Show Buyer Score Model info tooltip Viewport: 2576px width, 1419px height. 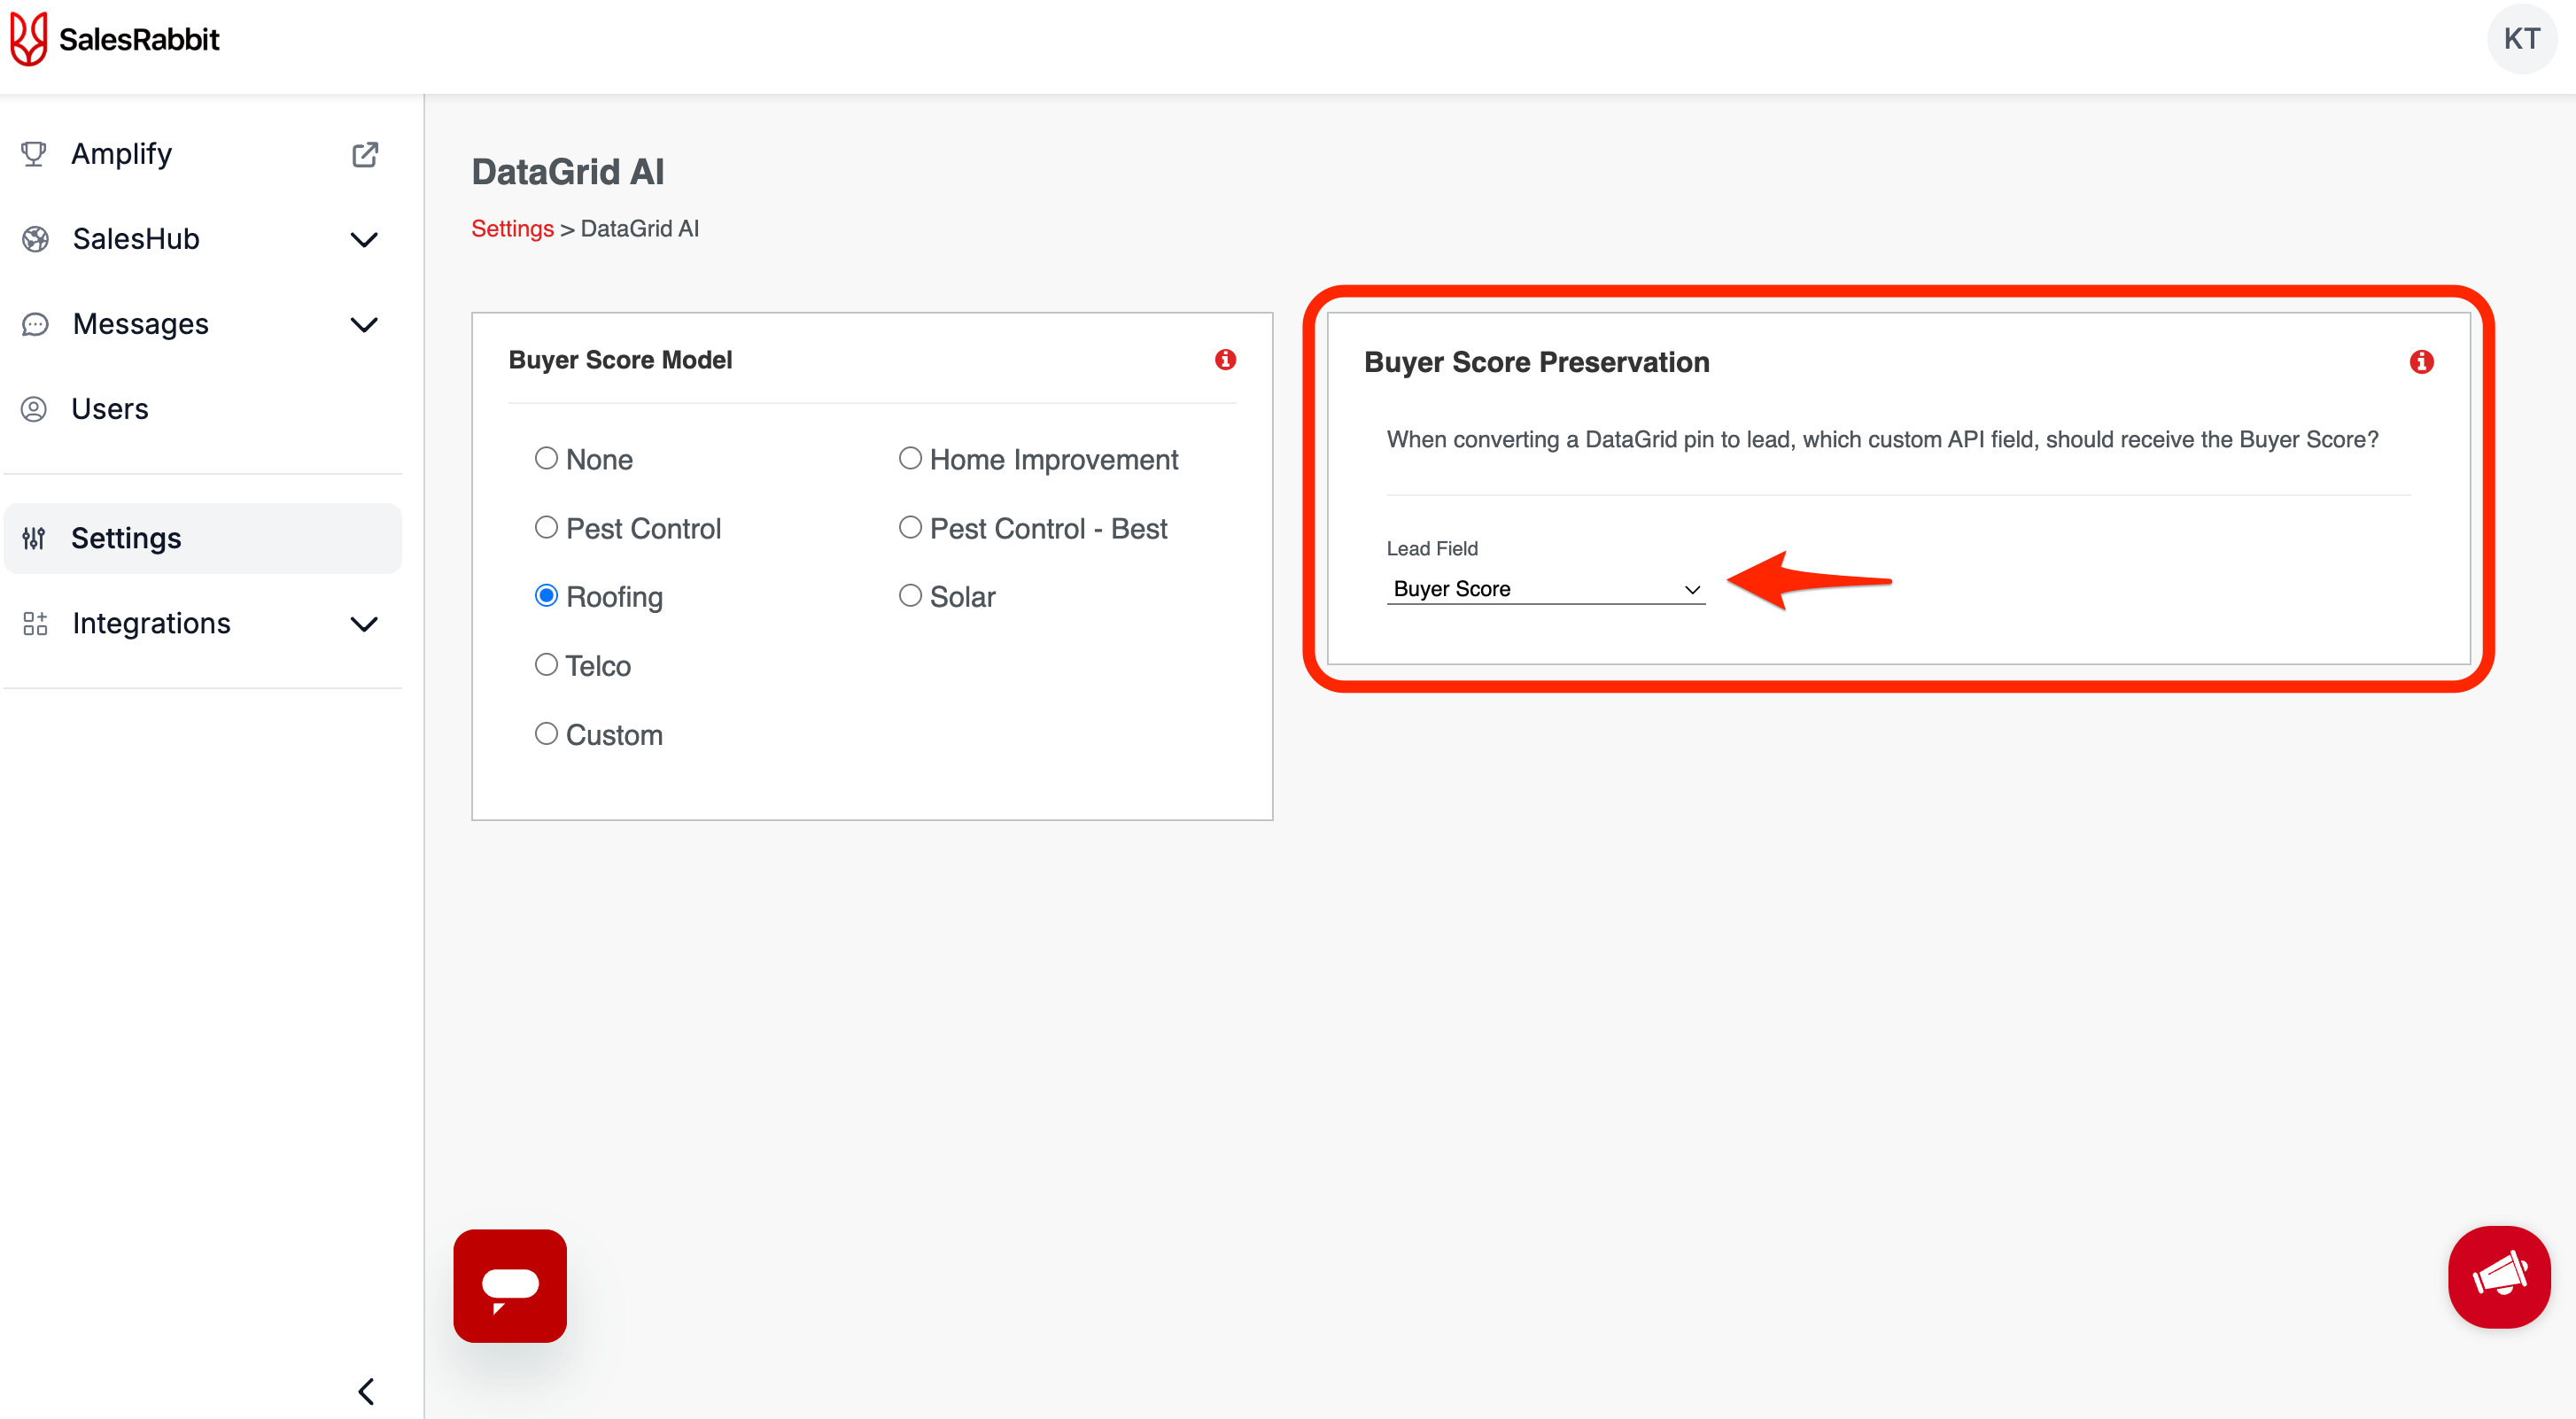pos(1225,359)
